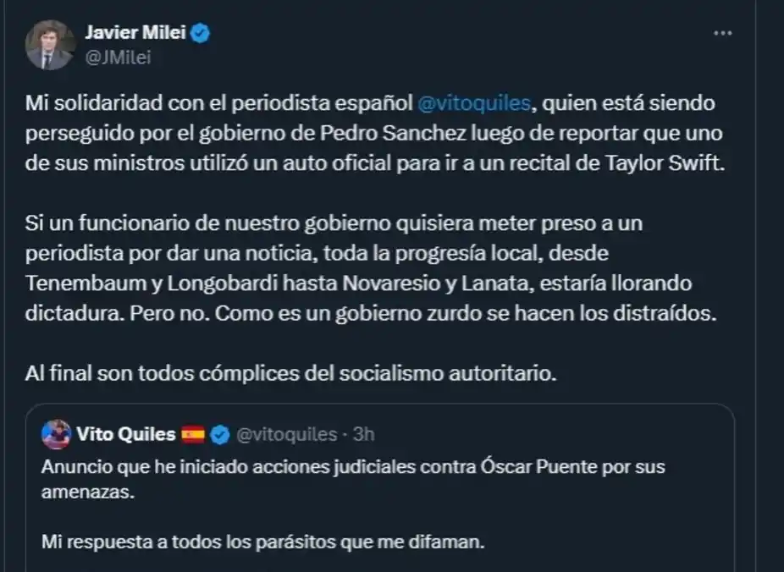This screenshot has width=784, height=572.
Task: Click the 3h timestamp on the quoted tweet
Action: (364, 434)
